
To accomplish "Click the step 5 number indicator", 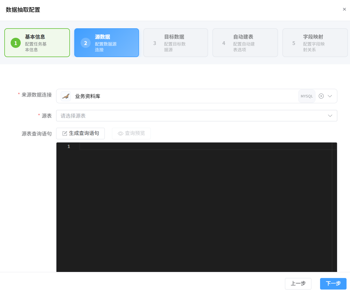I will (294, 43).
